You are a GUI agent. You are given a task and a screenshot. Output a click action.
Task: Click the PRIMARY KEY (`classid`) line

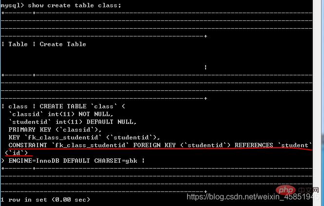(x=55, y=130)
